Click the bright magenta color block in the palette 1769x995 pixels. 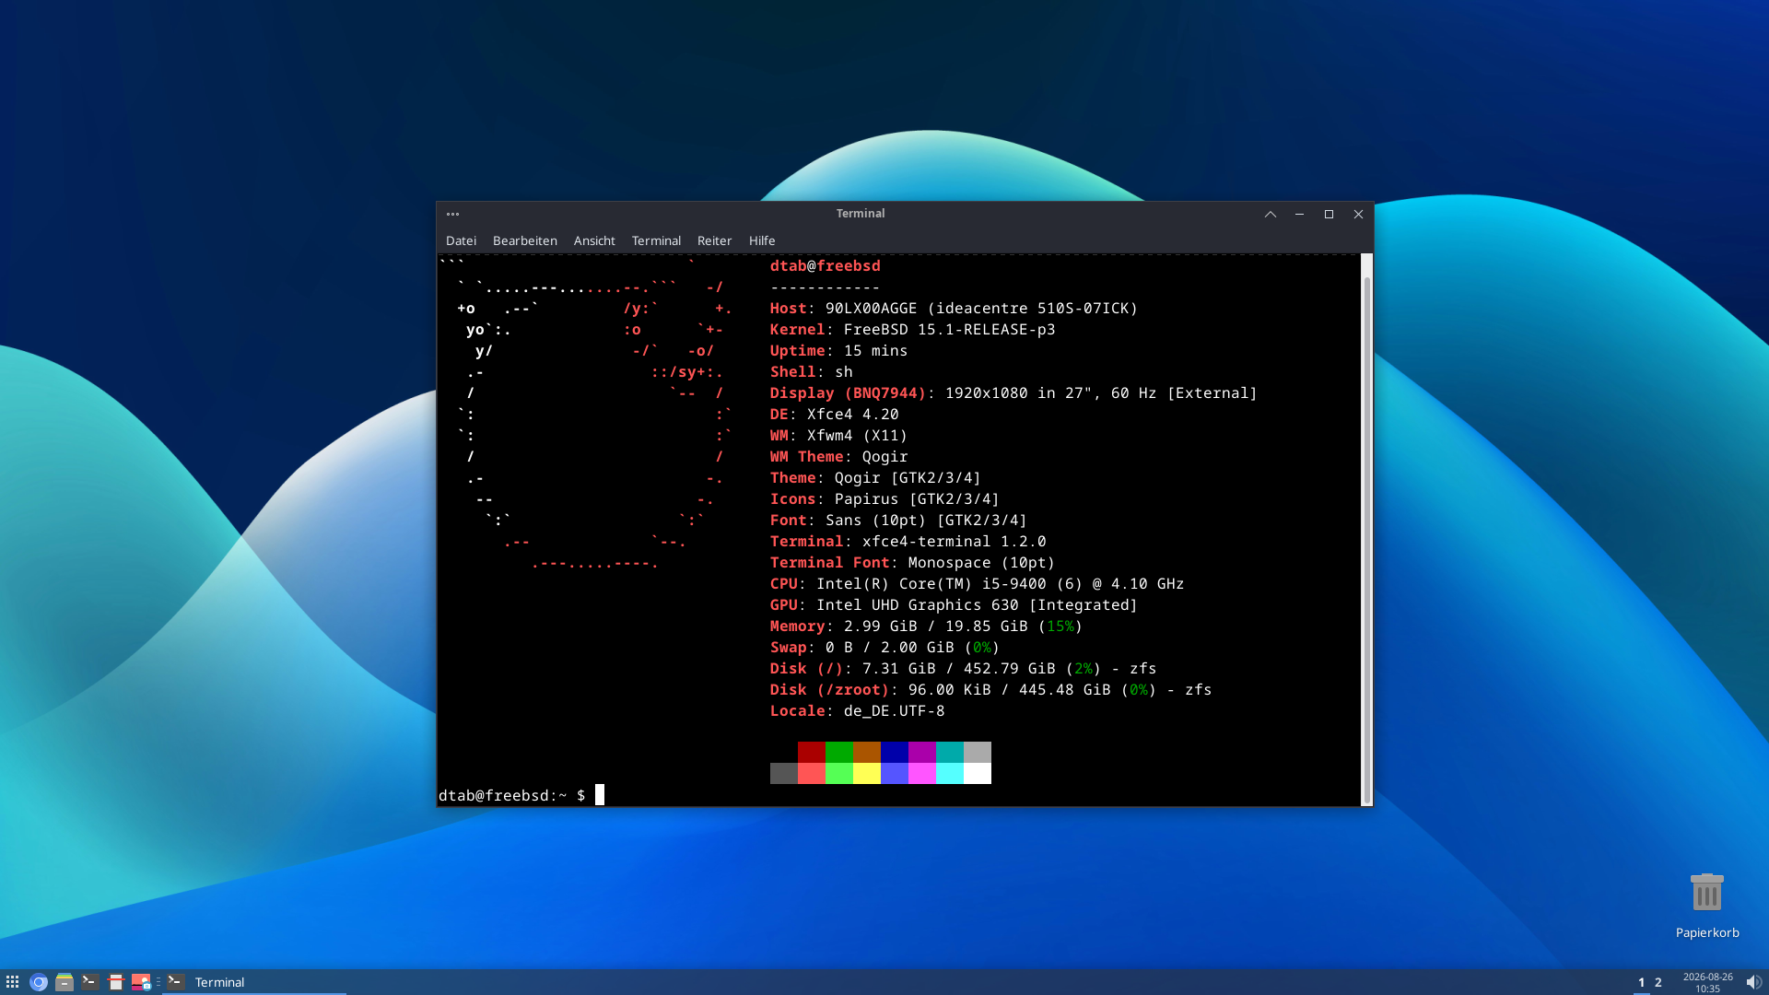coord(922,773)
